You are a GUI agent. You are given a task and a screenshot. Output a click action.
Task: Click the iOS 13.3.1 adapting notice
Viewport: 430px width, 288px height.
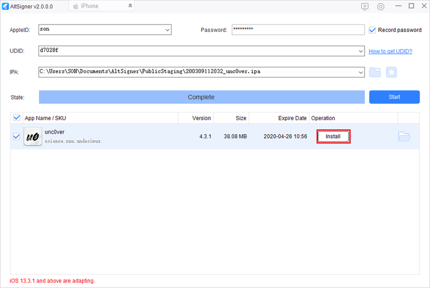[x=52, y=281]
